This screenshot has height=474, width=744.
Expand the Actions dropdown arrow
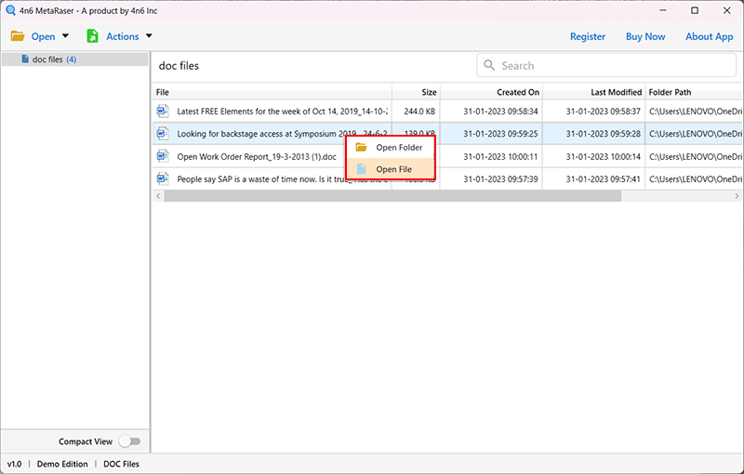(149, 36)
